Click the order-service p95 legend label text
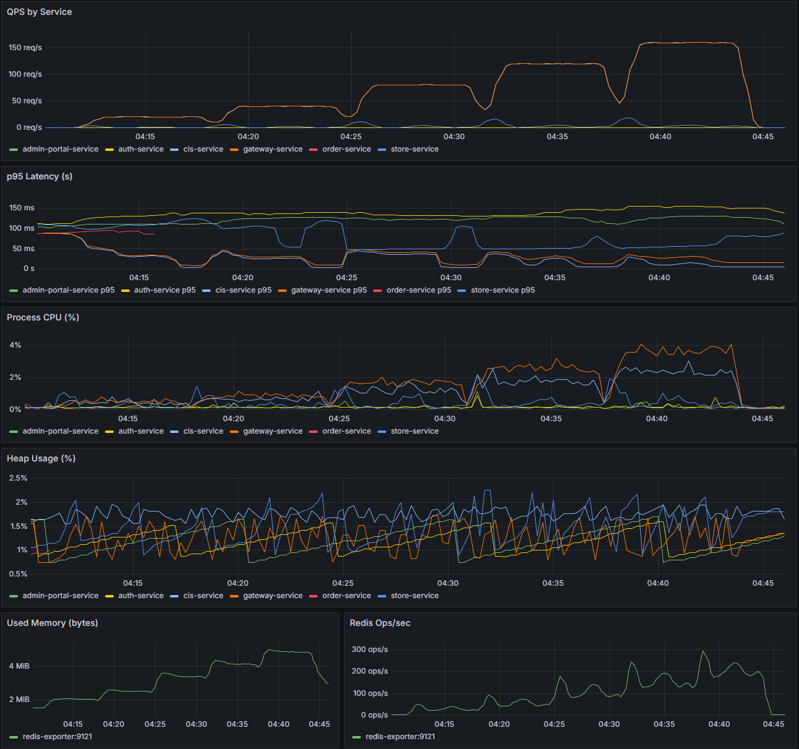 click(418, 290)
